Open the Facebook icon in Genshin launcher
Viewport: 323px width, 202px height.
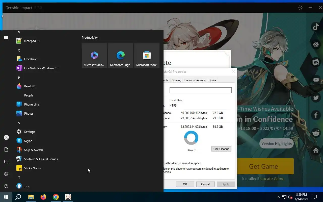(x=316, y=115)
